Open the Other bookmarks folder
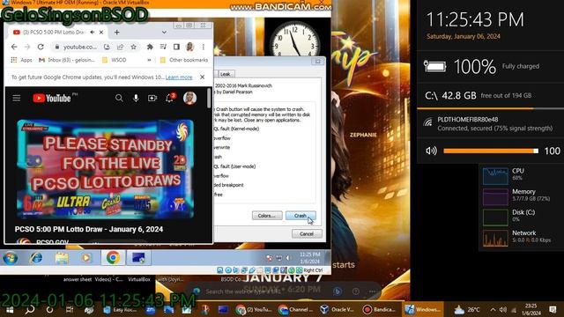564x317 pixels. (x=184, y=60)
